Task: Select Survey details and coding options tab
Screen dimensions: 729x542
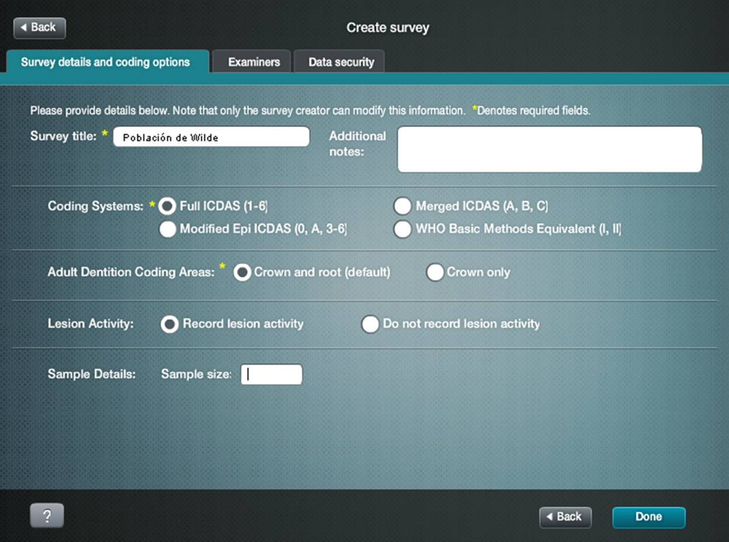Action: tap(106, 62)
